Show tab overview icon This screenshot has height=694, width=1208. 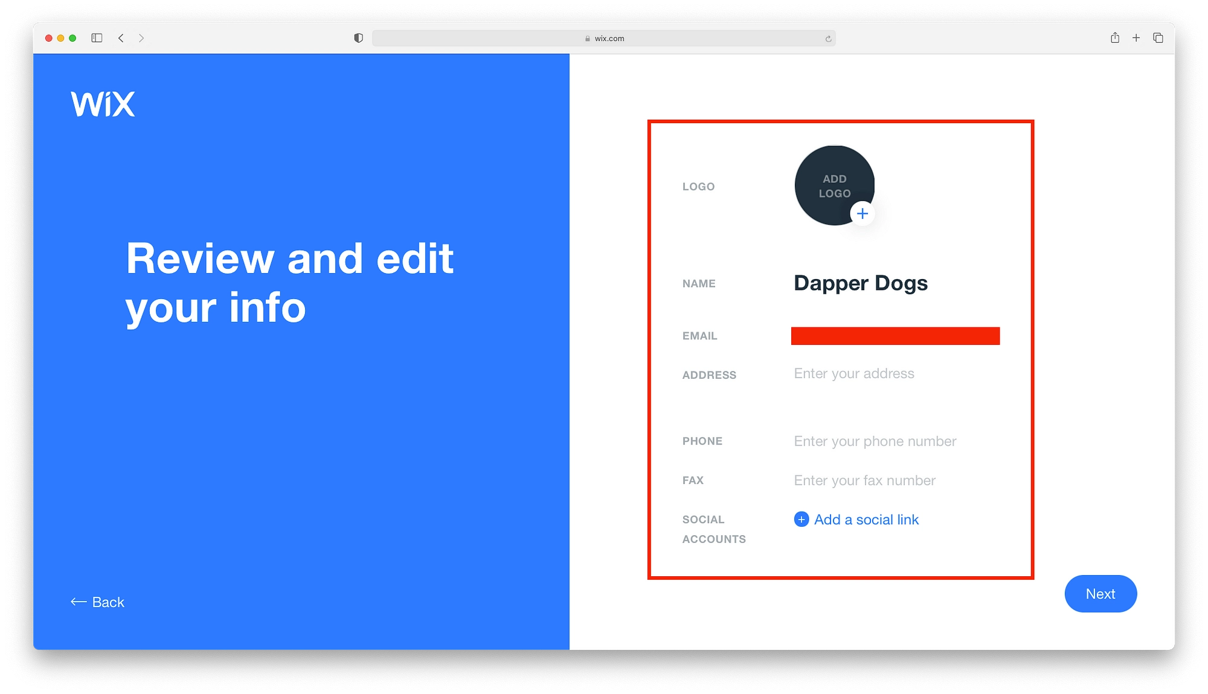[x=1158, y=38]
